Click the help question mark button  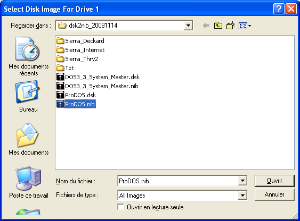pyautogui.click(x=279, y=9)
